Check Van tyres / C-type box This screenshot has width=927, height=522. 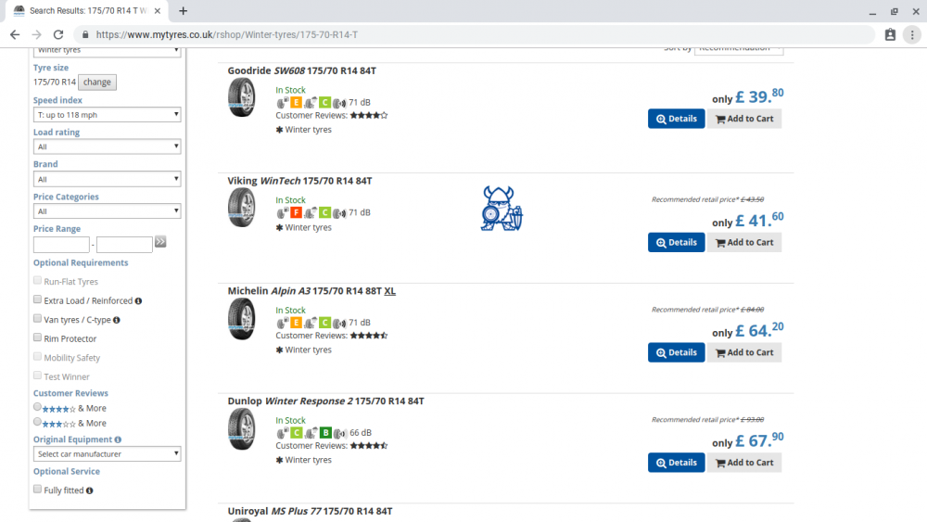point(37,318)
